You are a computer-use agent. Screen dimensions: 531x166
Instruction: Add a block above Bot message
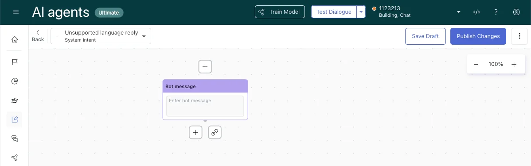pos(205,66)
